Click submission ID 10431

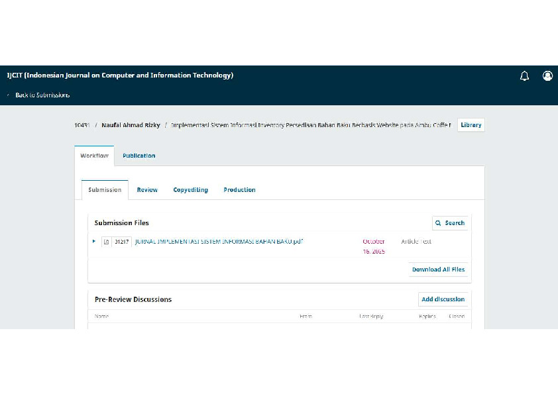click(x=82, y=124)
